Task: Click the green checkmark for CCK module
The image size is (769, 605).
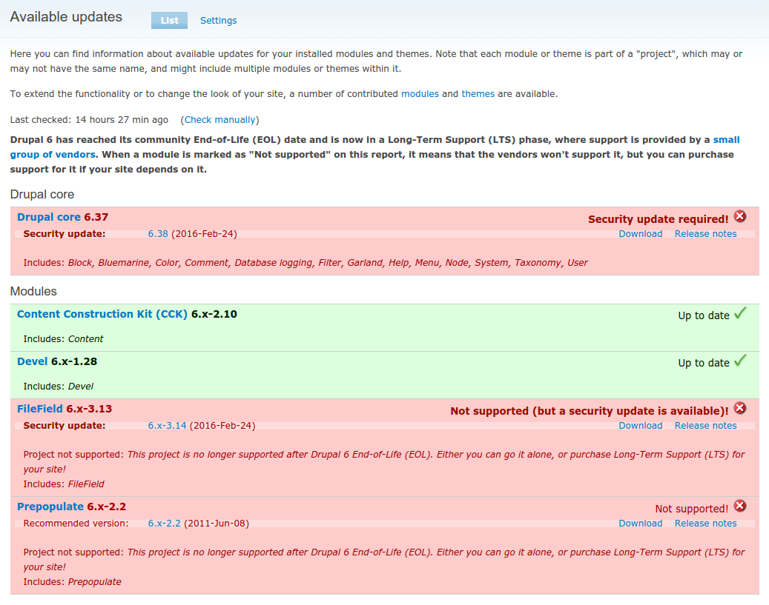Action: 740,313
